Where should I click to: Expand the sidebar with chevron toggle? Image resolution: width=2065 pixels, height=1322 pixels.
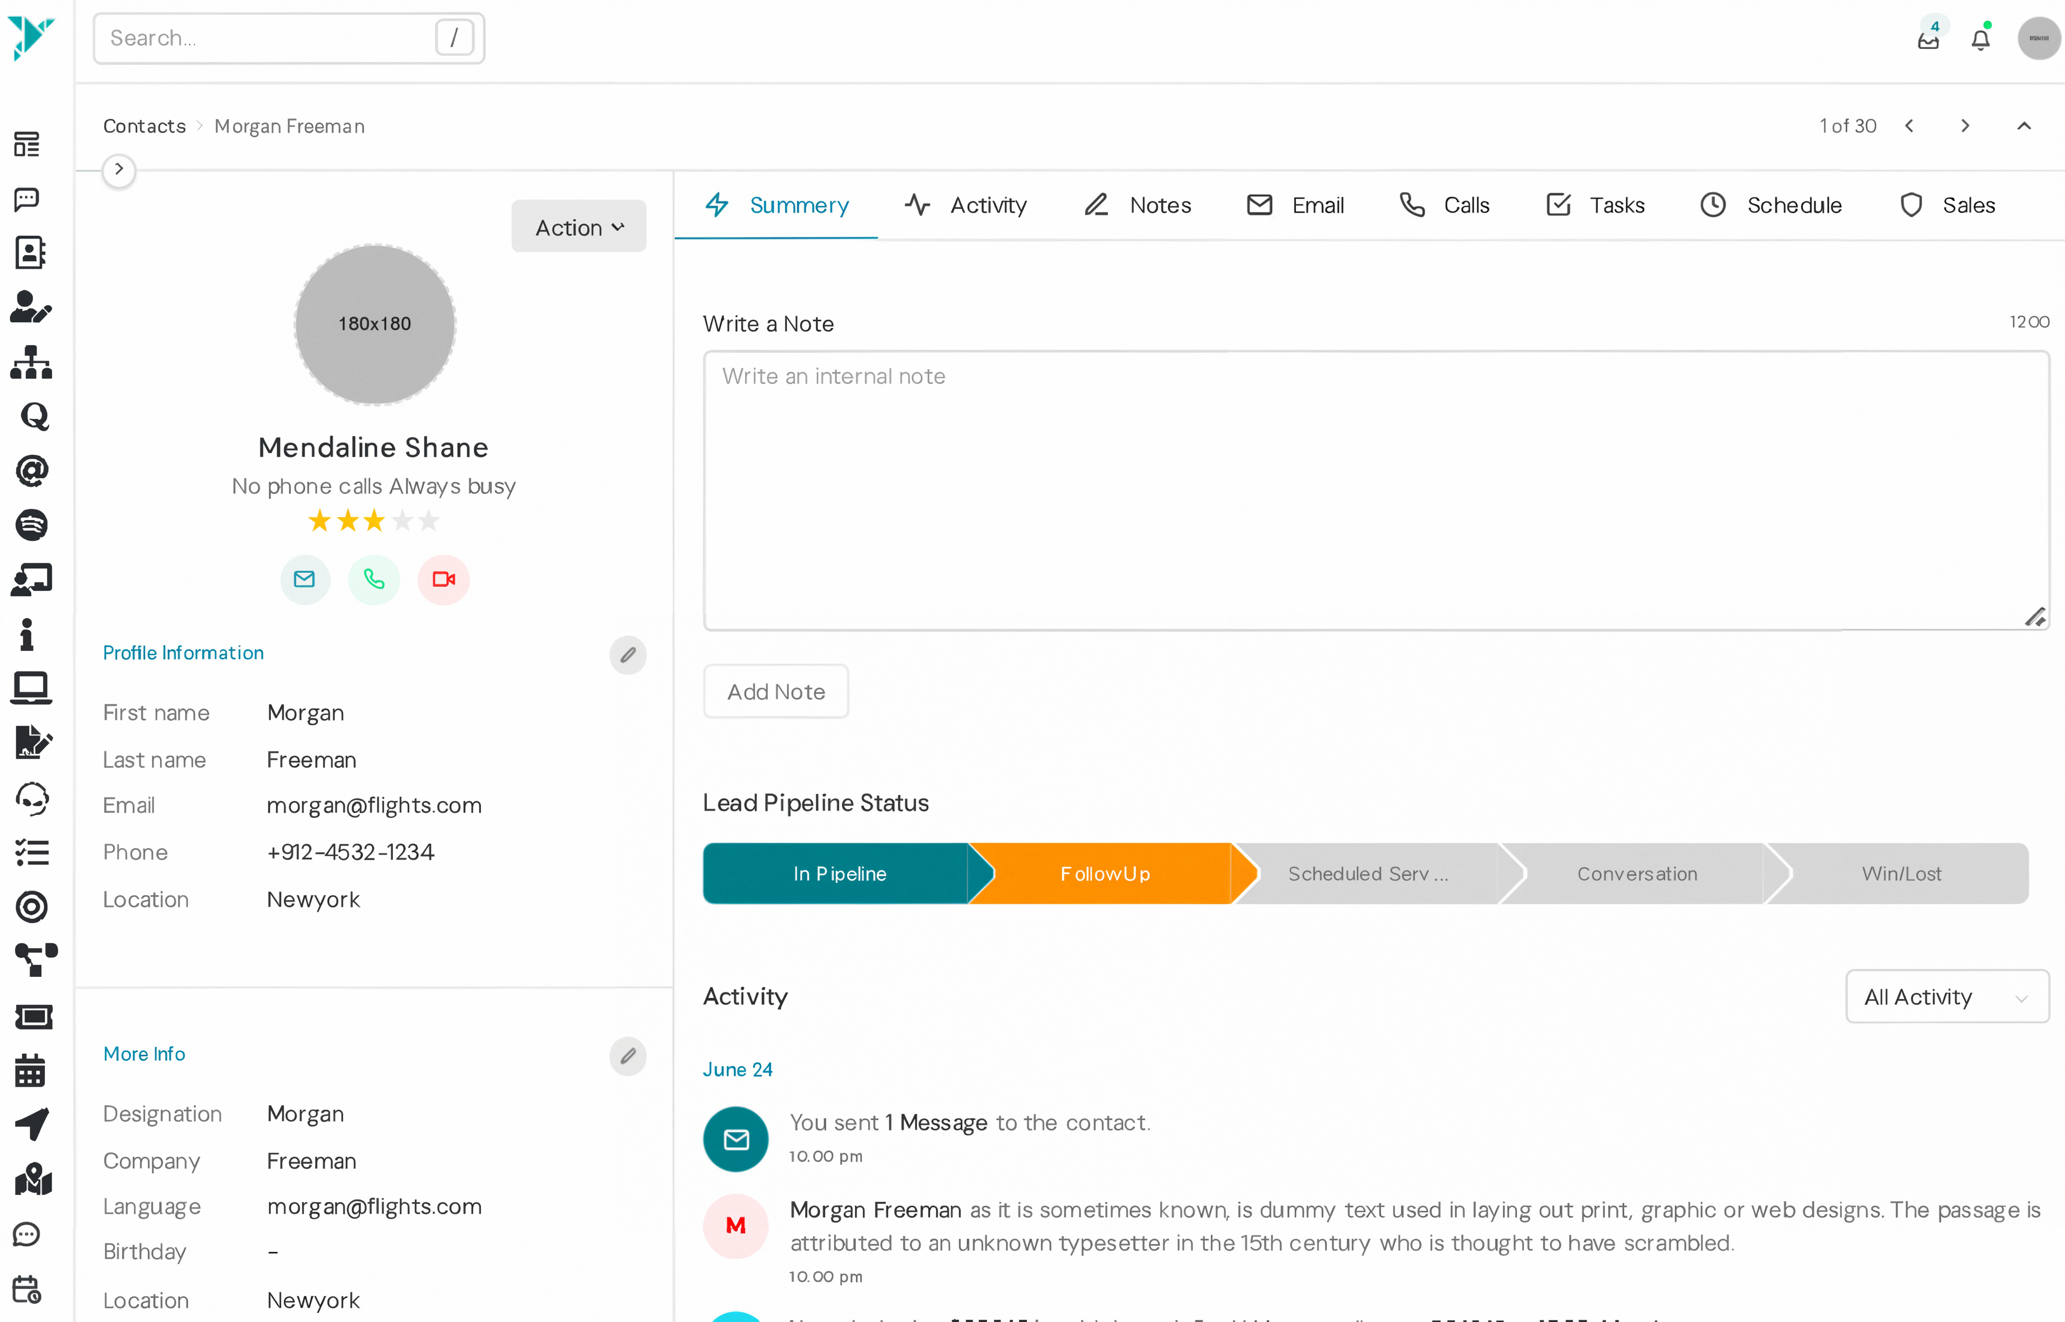click(x=119, y=169)
